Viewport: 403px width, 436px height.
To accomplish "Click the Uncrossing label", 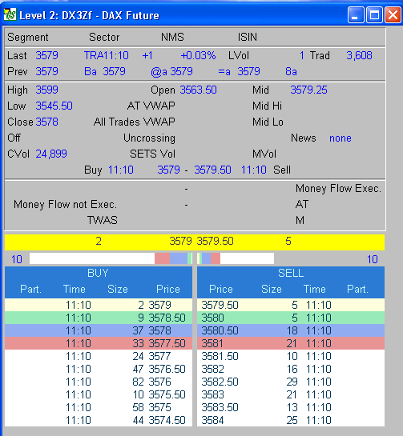I will pyautogui.click(x=149, y=138).
